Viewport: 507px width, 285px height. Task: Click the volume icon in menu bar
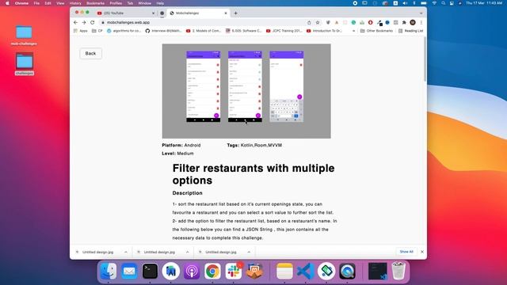pyautogui.click(x=405, y=3)
